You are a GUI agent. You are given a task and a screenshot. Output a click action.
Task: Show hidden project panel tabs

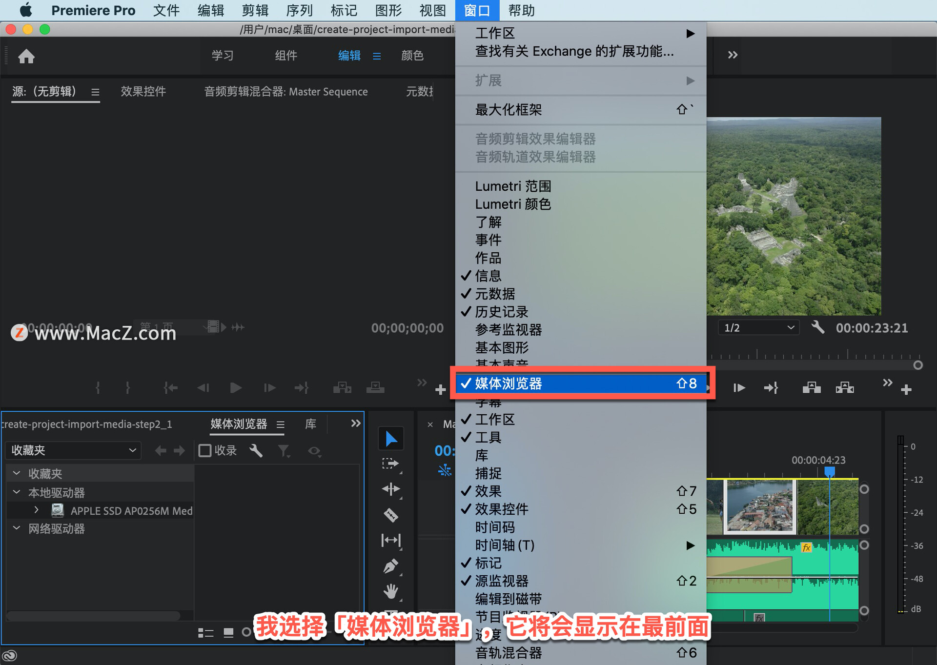click(356, 423)
